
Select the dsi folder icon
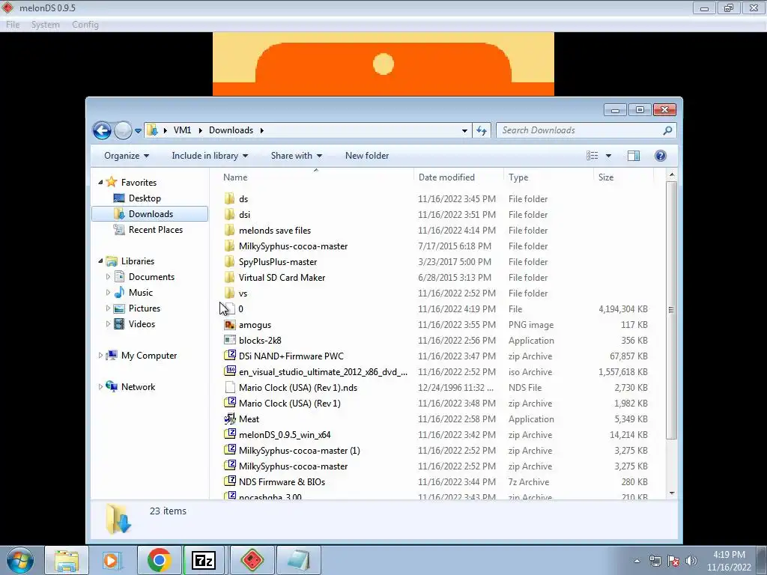point(229,214)
